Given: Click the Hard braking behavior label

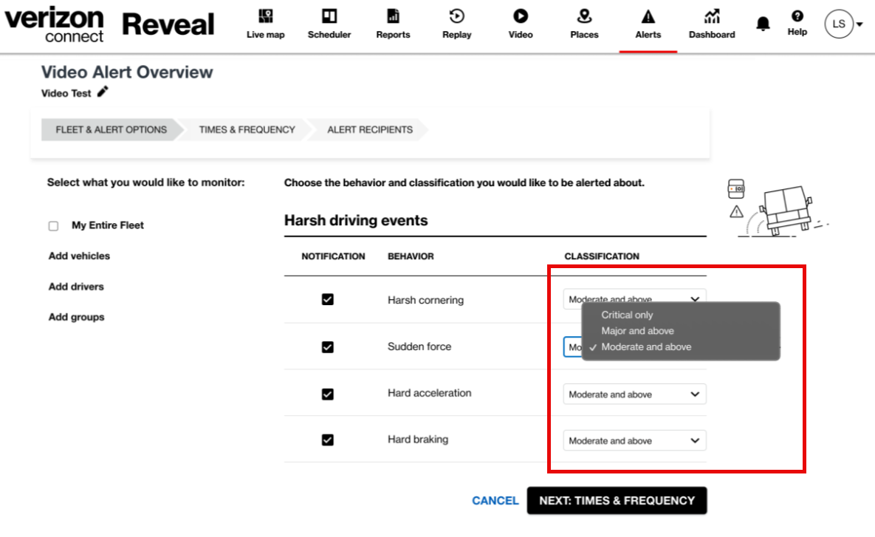Looking at the screenshot, I should pyautogui.click(x=417, y=439).
